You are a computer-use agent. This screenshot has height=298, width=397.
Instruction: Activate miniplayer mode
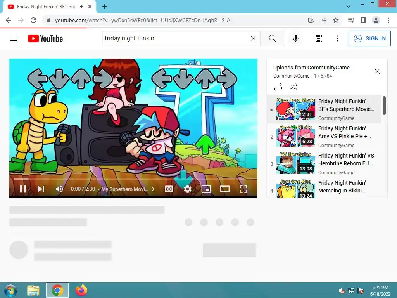206,189
